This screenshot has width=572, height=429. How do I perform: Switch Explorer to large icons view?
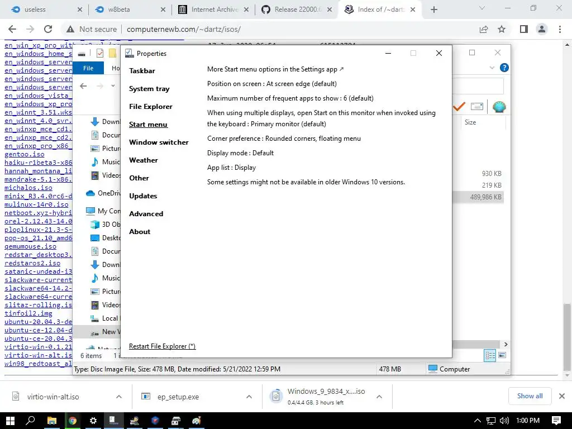(502, 355)
